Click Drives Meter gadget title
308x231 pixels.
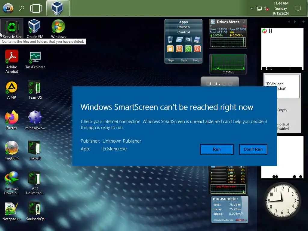228,22
